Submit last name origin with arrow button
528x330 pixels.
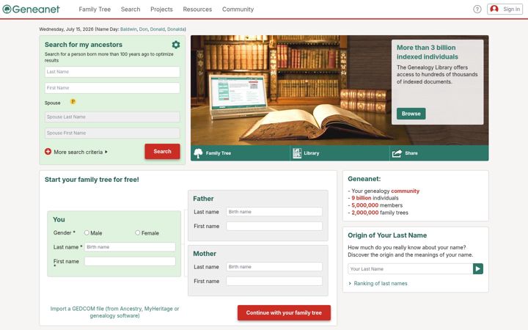coord(478,268)
